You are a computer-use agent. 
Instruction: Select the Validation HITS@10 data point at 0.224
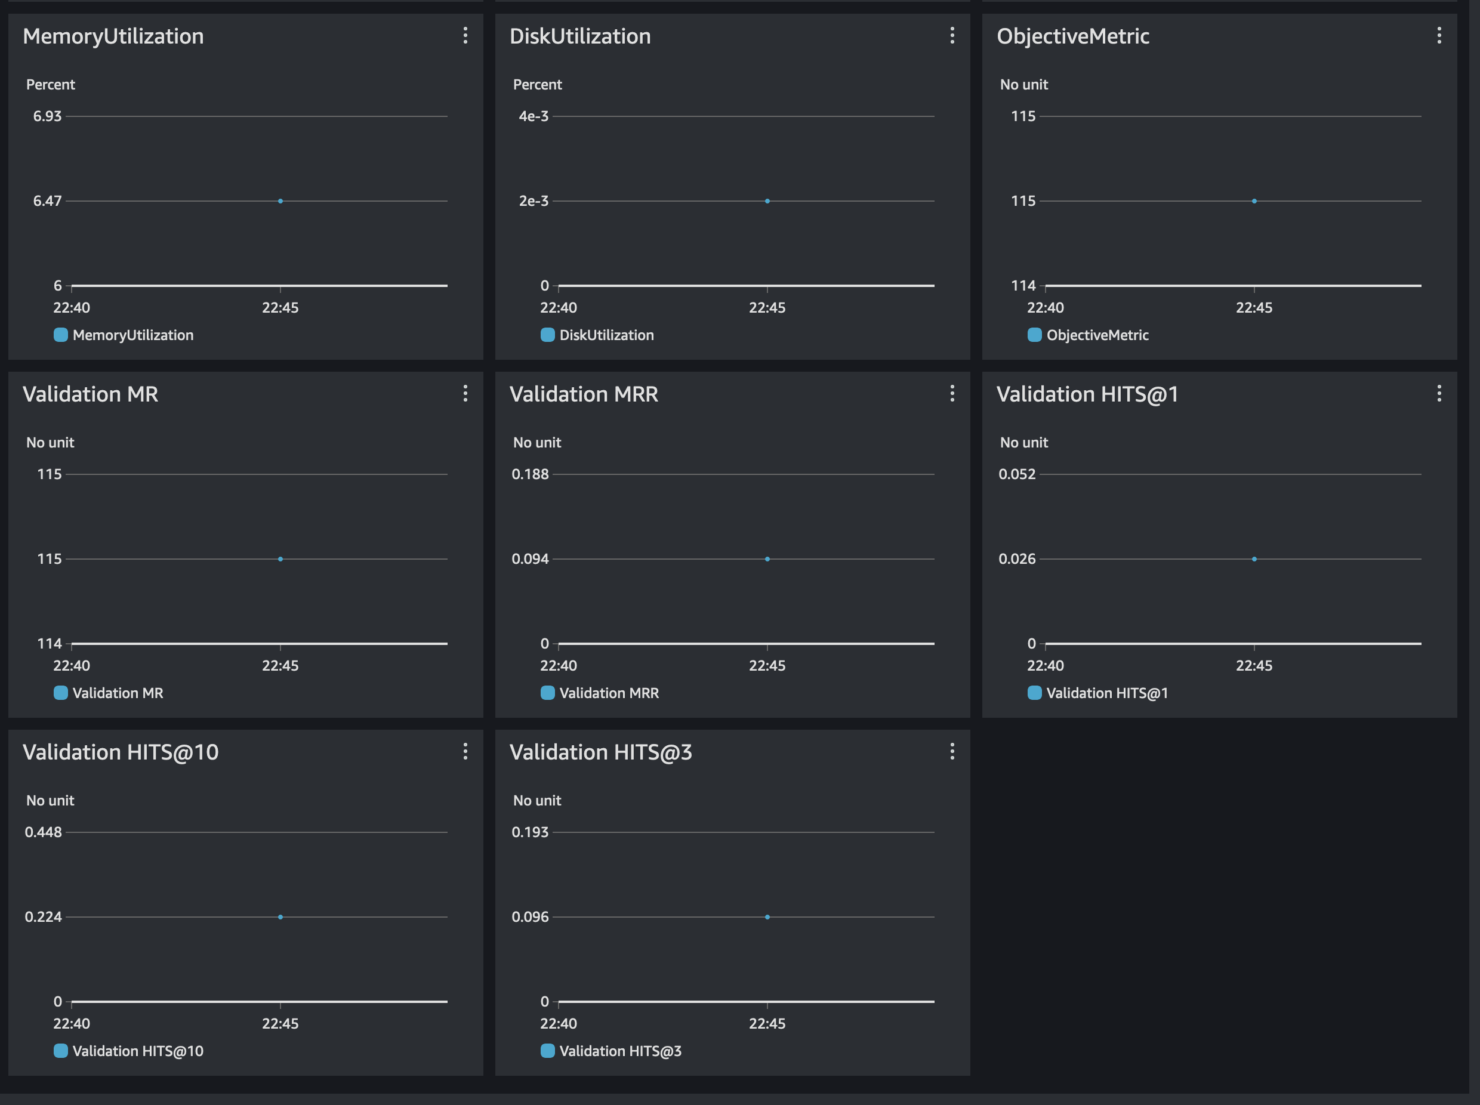point(280,916)
